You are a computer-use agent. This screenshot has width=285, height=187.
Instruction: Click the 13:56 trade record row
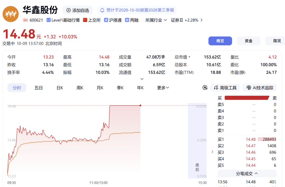[247, 182]
